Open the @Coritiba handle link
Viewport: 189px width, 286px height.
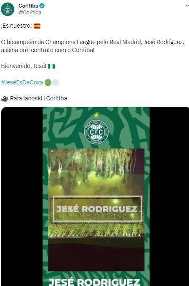30,13
